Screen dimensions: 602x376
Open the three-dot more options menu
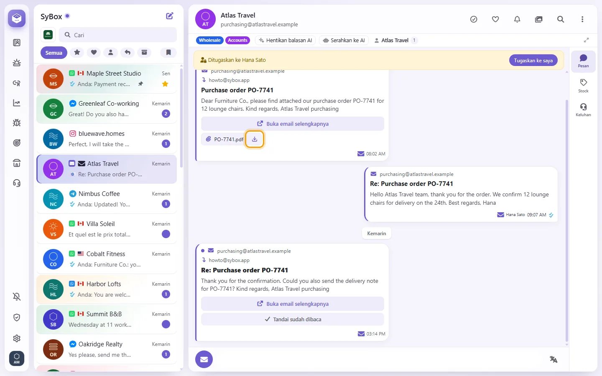click(582, 19)
